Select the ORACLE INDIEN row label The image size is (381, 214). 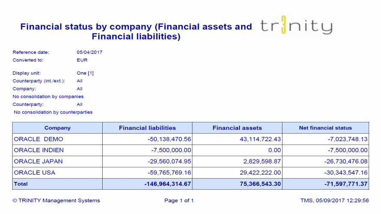tap(39, 150)
